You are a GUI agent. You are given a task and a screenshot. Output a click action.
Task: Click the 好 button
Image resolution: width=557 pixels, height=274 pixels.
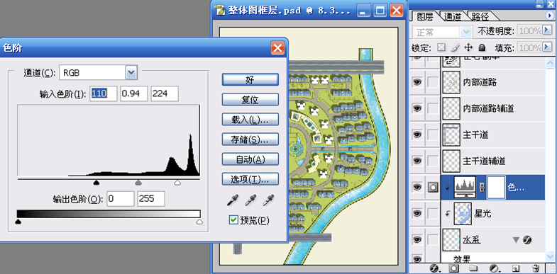pyautogui.click(x=250, y=79)
